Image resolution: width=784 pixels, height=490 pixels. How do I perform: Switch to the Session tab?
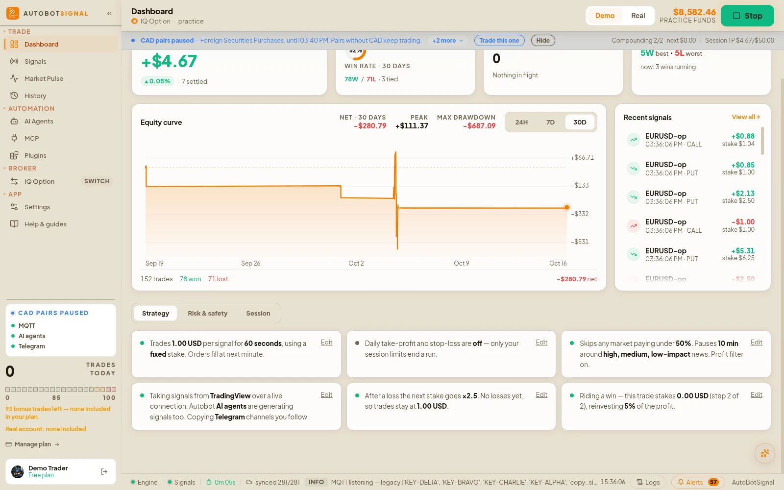pos(258,313)
